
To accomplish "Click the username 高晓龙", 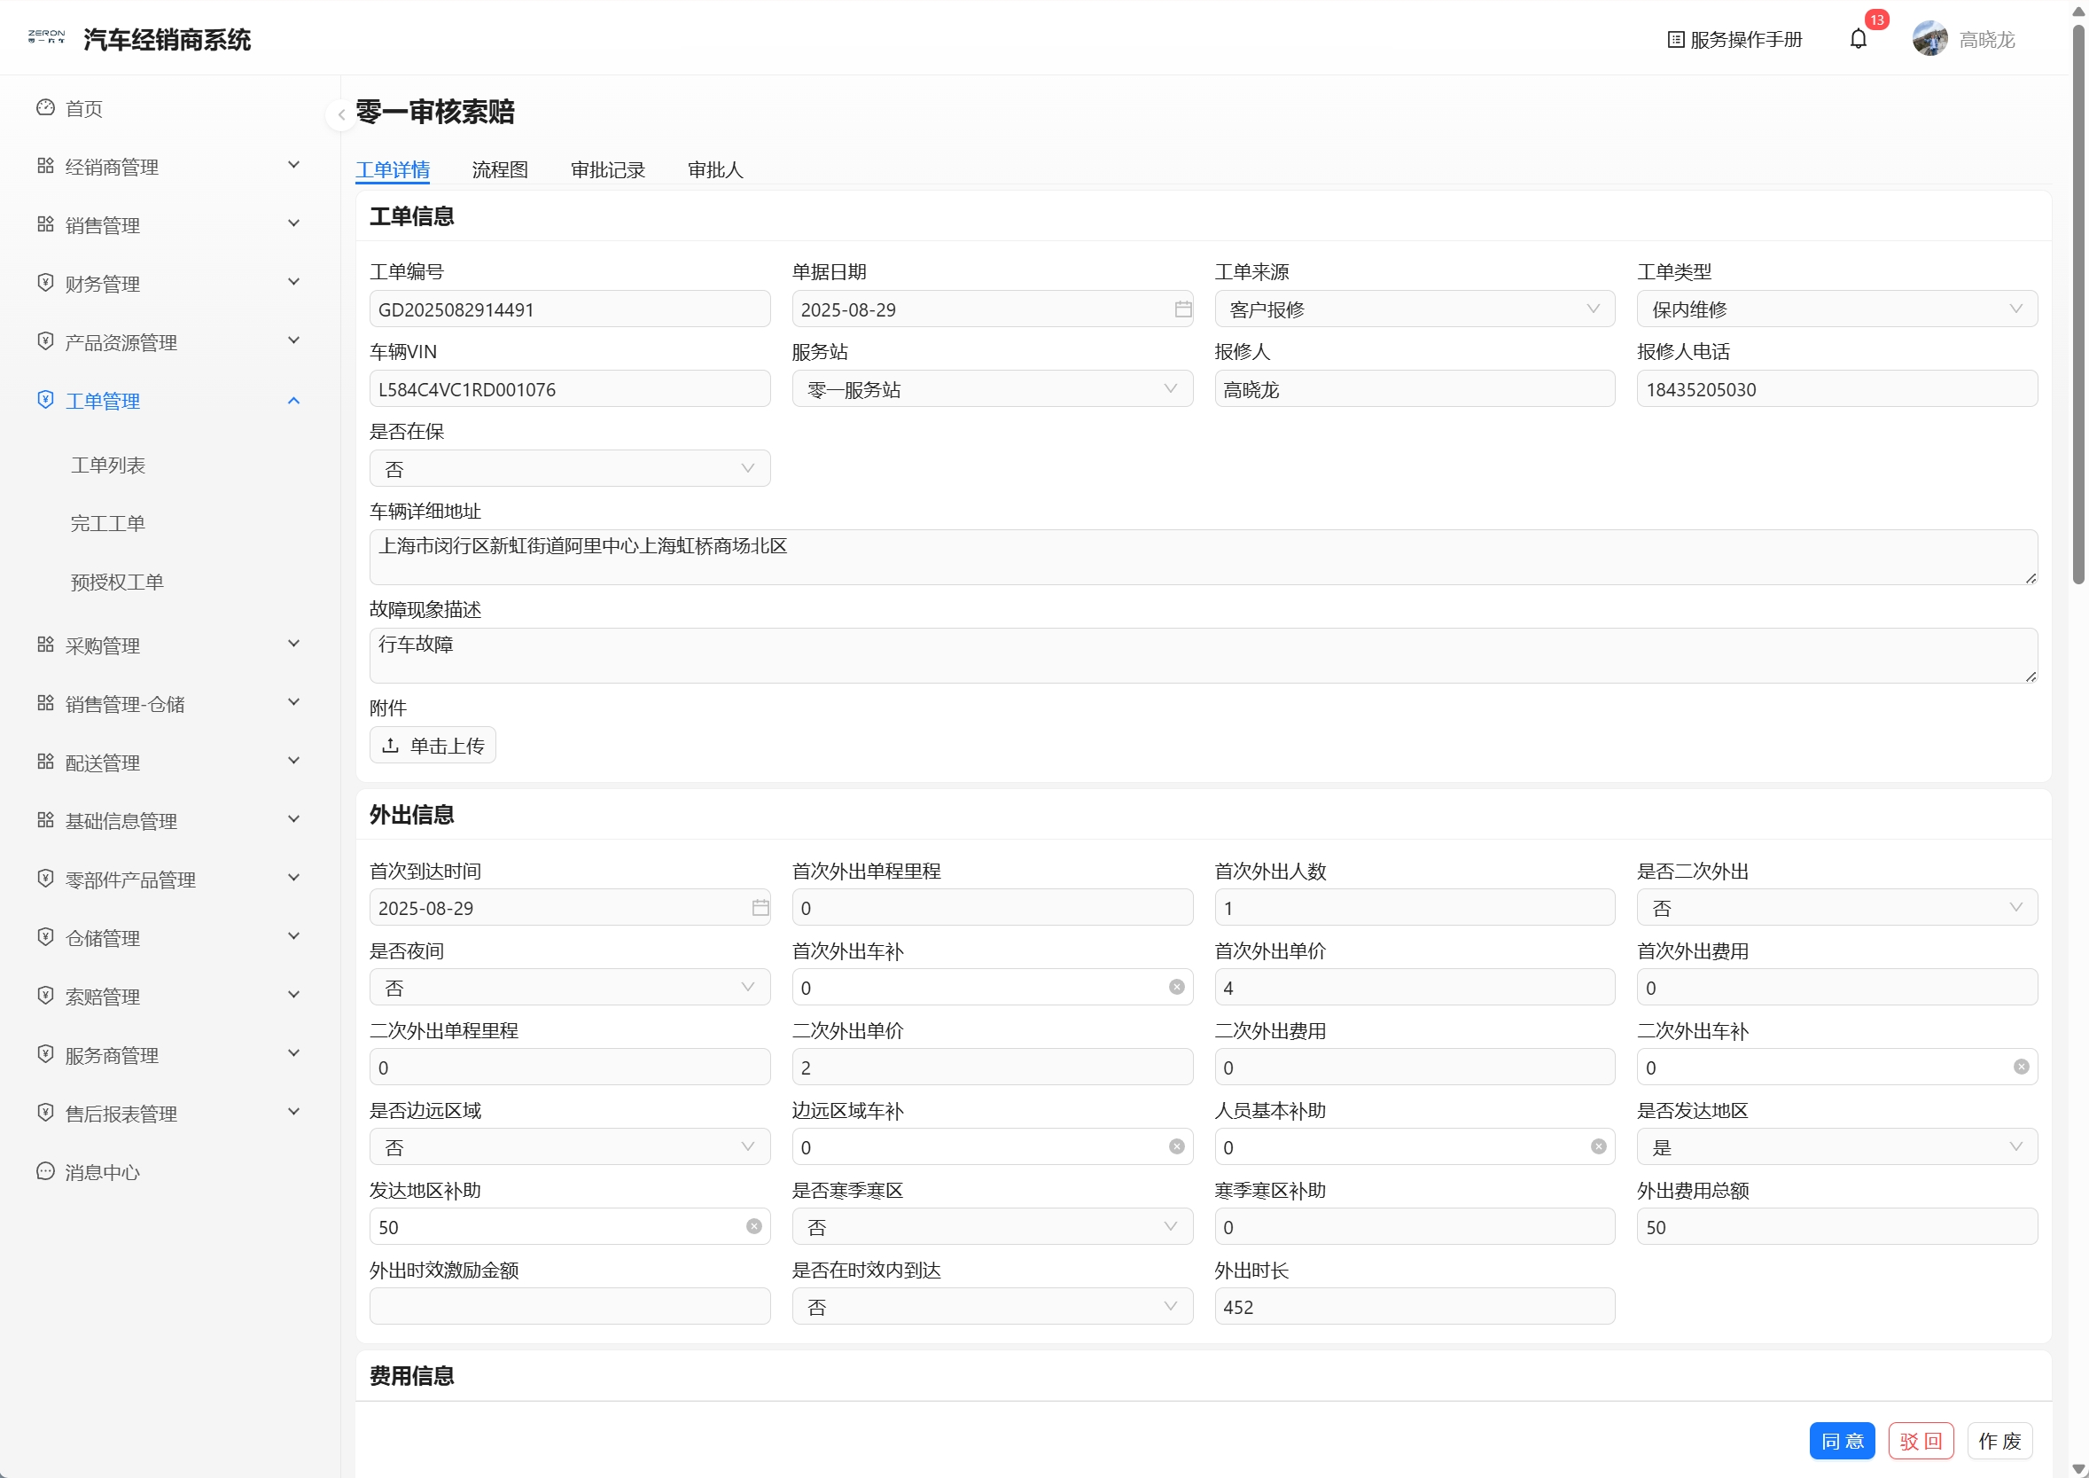I will [1987, 39].
